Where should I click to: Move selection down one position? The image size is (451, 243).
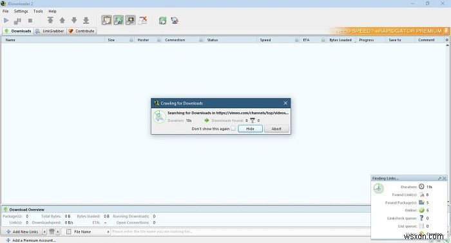click(x=74, y=20)
